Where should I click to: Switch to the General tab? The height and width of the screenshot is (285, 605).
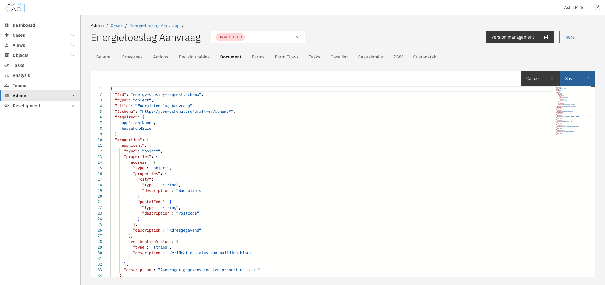click(x=104, y=57)
